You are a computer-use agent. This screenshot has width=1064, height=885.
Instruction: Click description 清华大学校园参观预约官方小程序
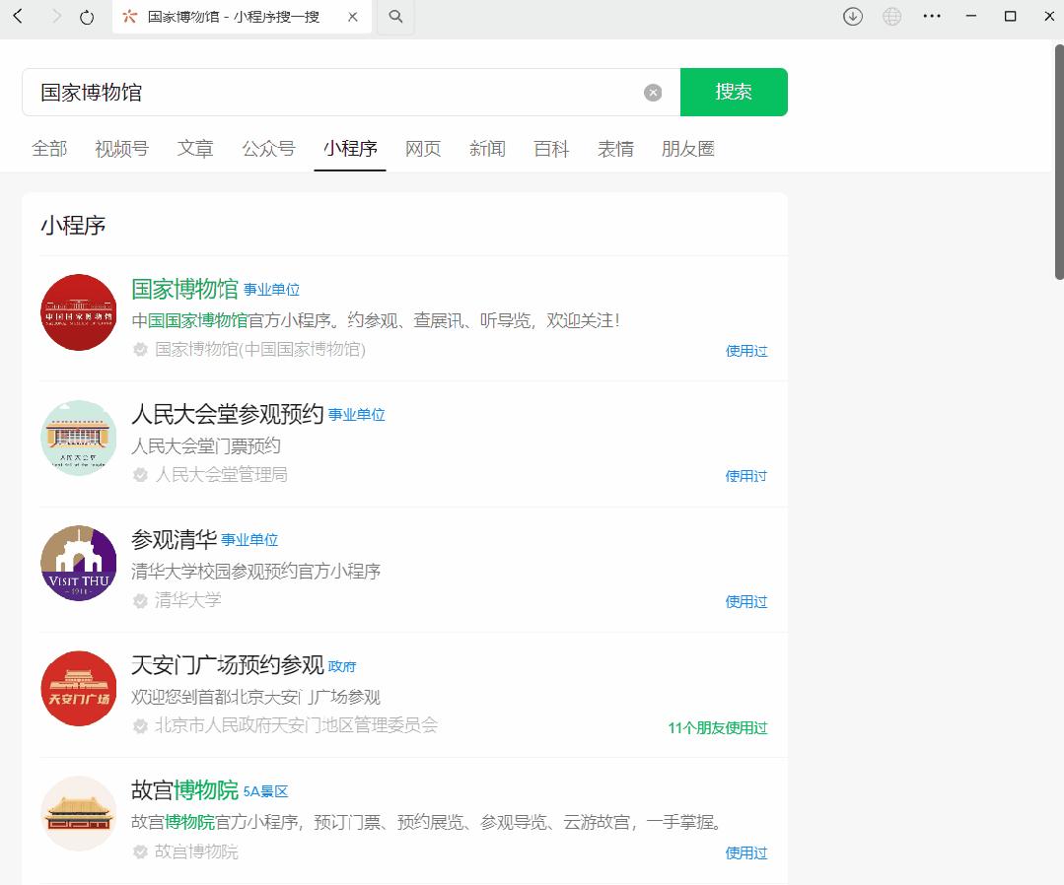tap(255, 571)
